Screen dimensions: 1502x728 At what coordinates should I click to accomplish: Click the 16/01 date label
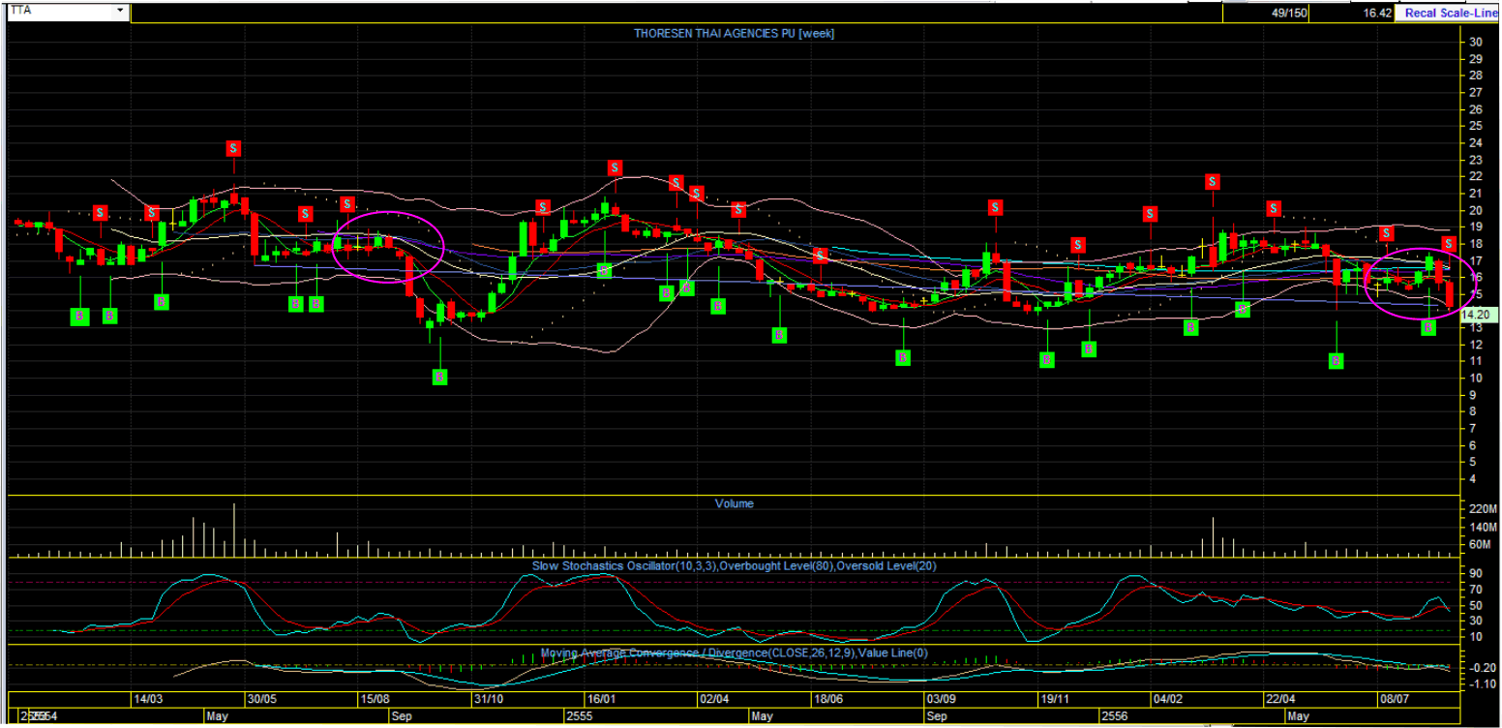(x=600, y=699)
